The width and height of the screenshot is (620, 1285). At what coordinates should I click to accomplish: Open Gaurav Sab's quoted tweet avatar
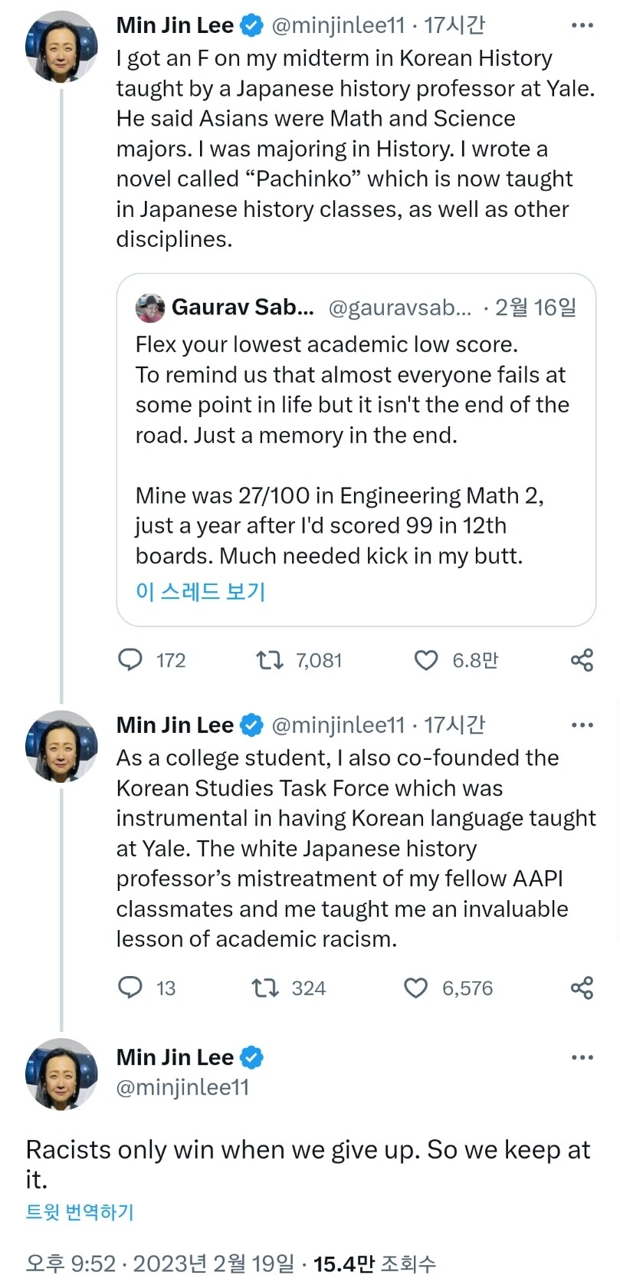tap(150, 307)
